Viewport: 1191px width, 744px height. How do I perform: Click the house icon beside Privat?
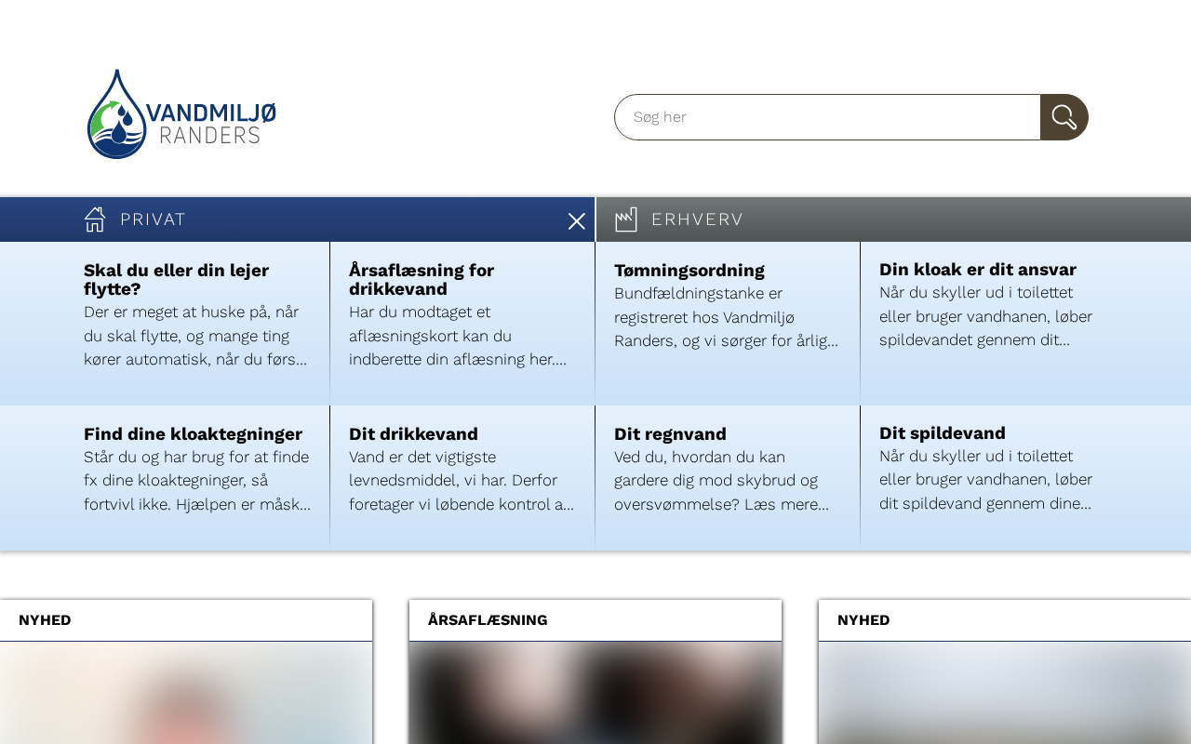pyautogui.click(x=95, y=219)
